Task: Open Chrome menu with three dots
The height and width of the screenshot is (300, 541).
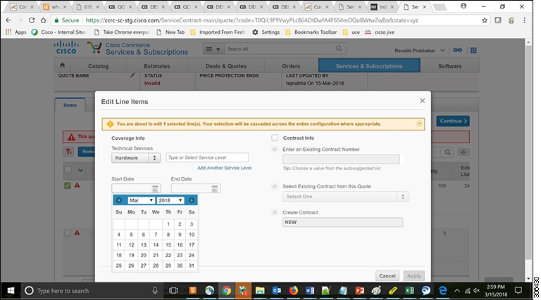Action: (524, 20)
